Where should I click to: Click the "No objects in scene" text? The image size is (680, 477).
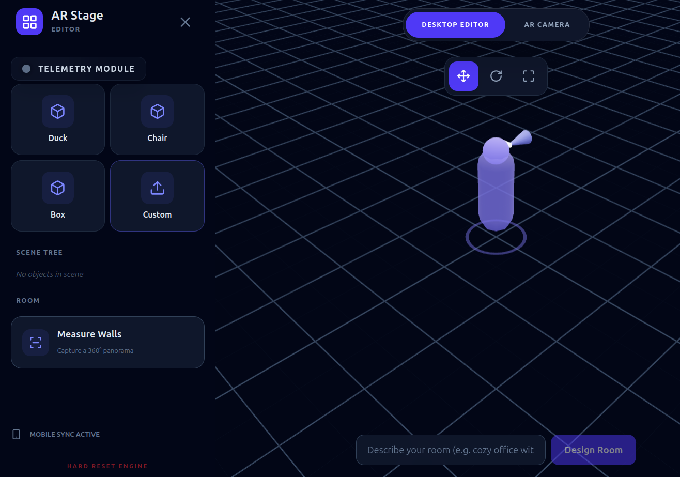(x=50, y=274)
